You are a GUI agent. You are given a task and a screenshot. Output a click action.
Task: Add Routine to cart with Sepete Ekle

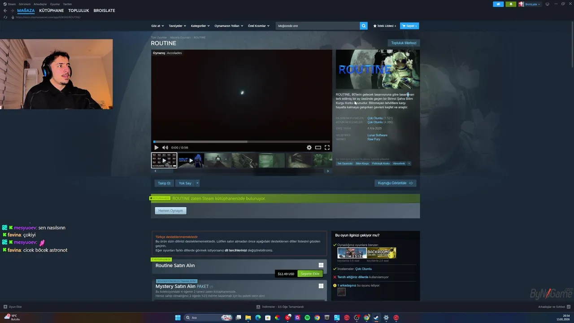click(x=310, y=274)
